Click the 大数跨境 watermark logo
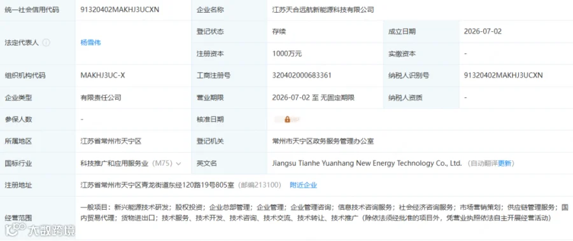 click(40, 230)
